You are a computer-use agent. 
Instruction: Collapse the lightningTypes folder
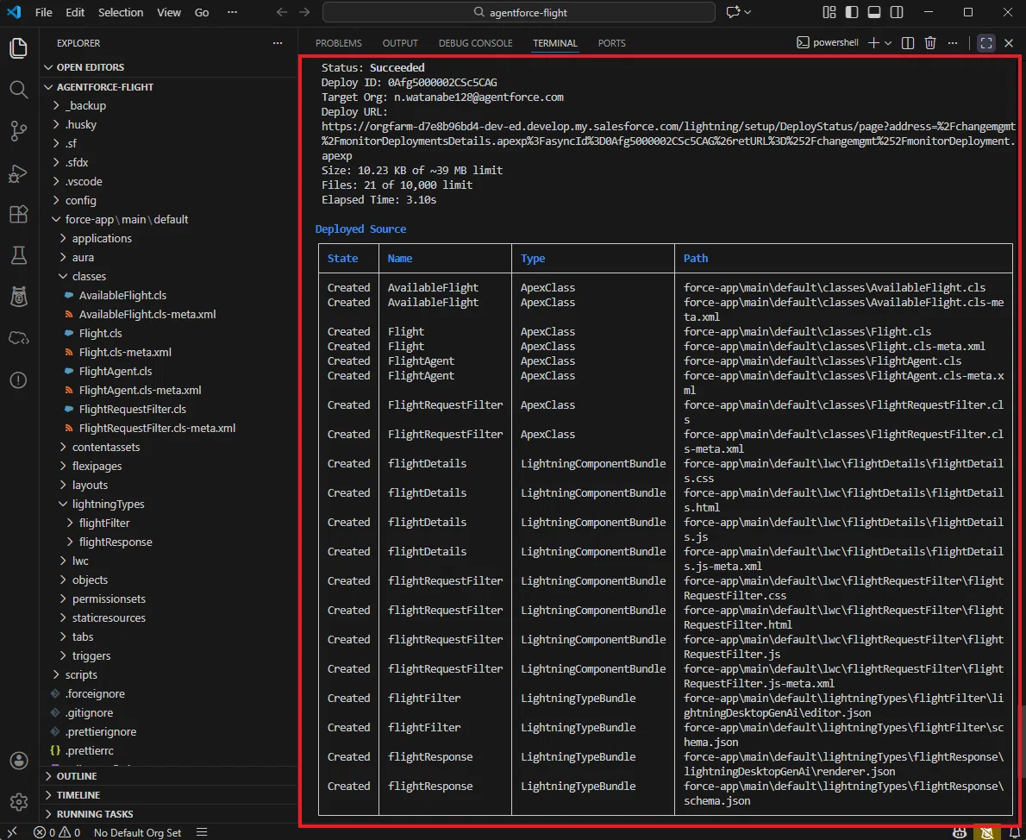click(x=169, y=505)
